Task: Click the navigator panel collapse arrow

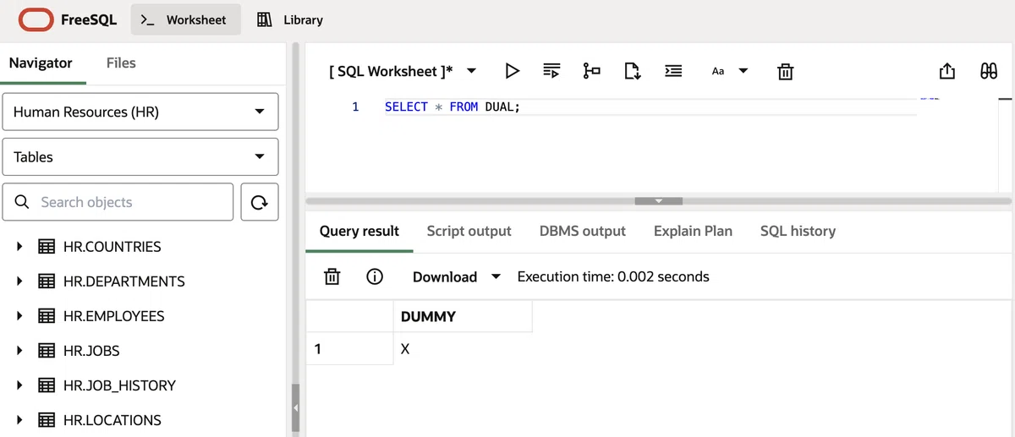Action: tap(295, 409)
